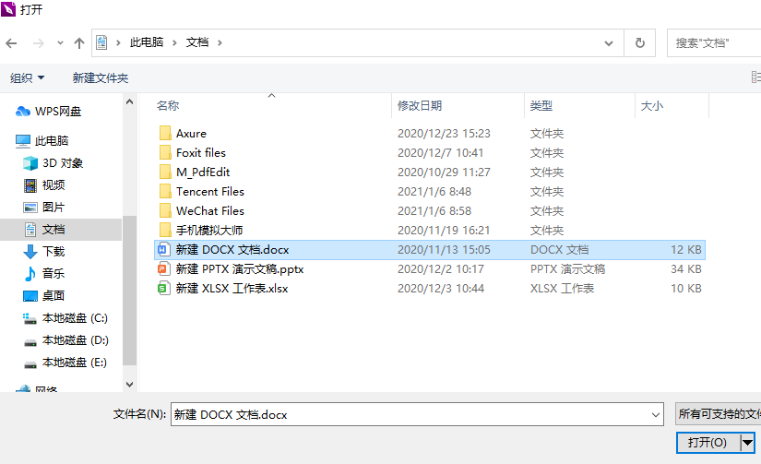761x464 pixels.
Task: Open the address bar history dropdown
Action: click(x=609, y=43)
